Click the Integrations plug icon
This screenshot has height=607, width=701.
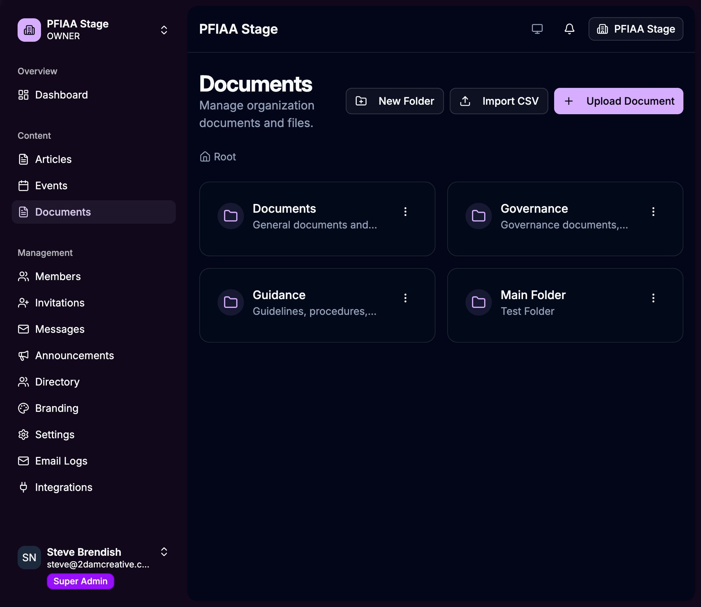pos(23,487)
